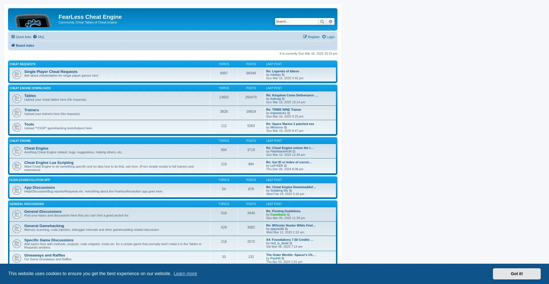
Task: Click the forum icon beside General Gamehacking
Action: point(17,229)
